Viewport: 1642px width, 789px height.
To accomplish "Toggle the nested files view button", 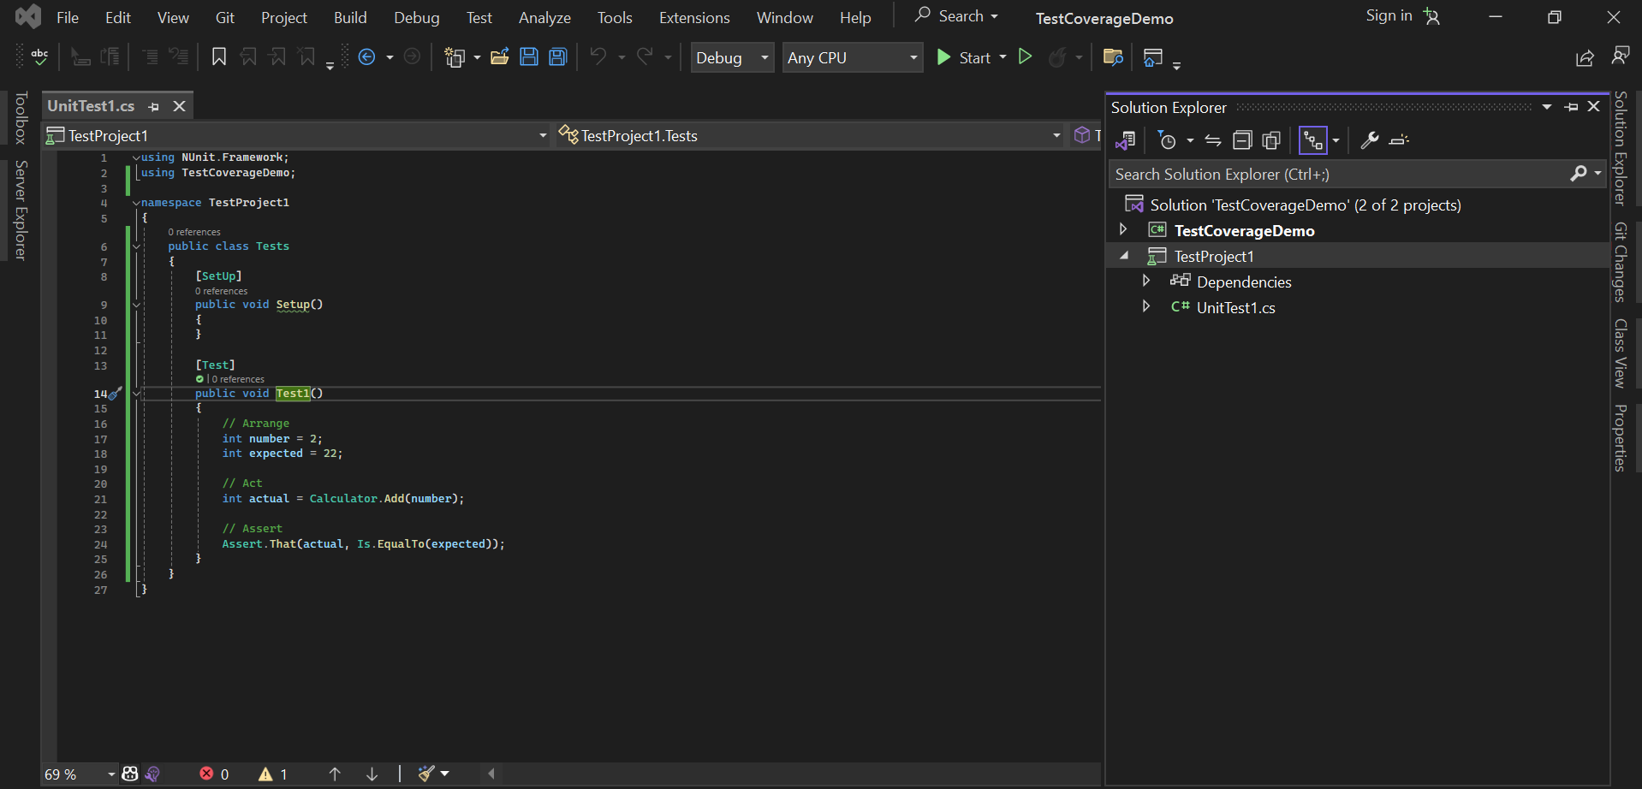I will click(x=1312, y=140).
